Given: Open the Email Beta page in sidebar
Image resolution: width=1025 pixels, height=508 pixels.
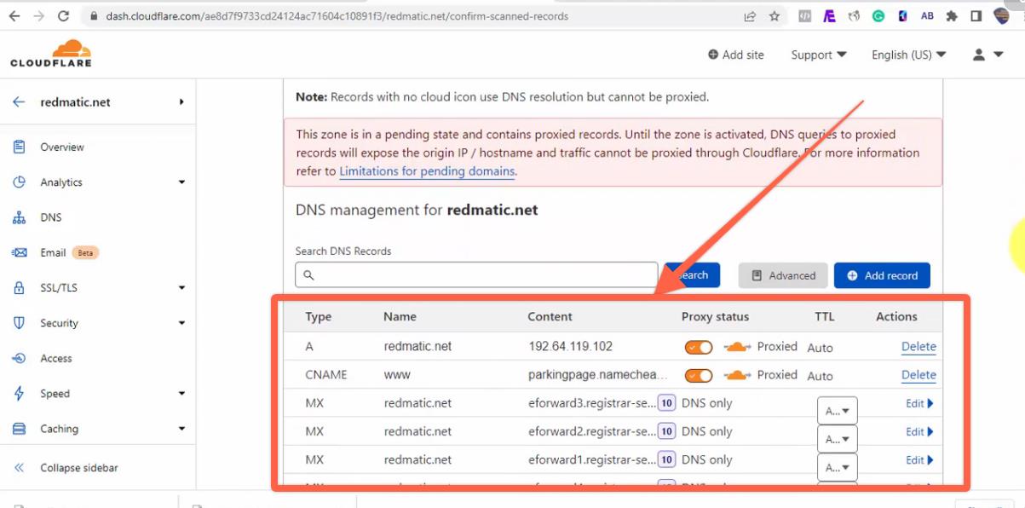Looking at the screenshot, I should 70,252.
